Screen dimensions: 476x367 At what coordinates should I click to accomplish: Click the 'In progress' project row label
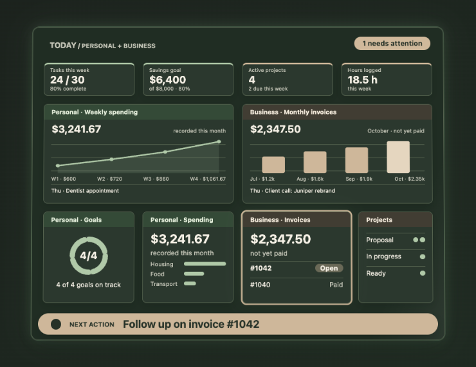click(384, 256)
